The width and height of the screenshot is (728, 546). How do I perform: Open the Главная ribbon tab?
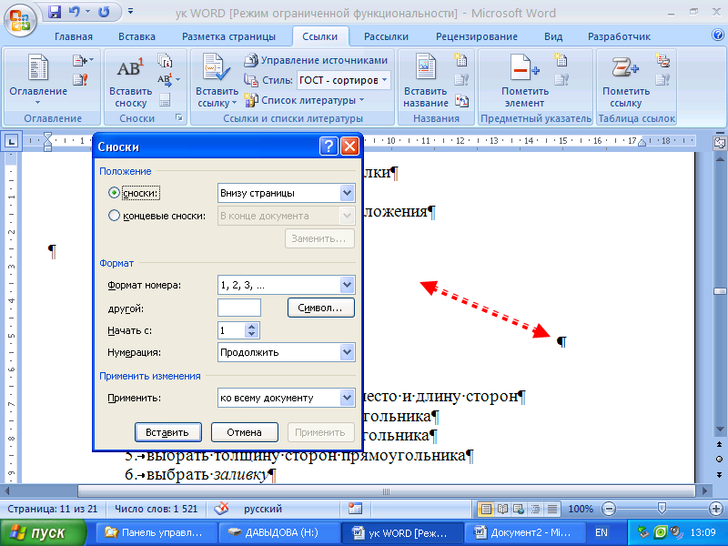tap(74, 36)
